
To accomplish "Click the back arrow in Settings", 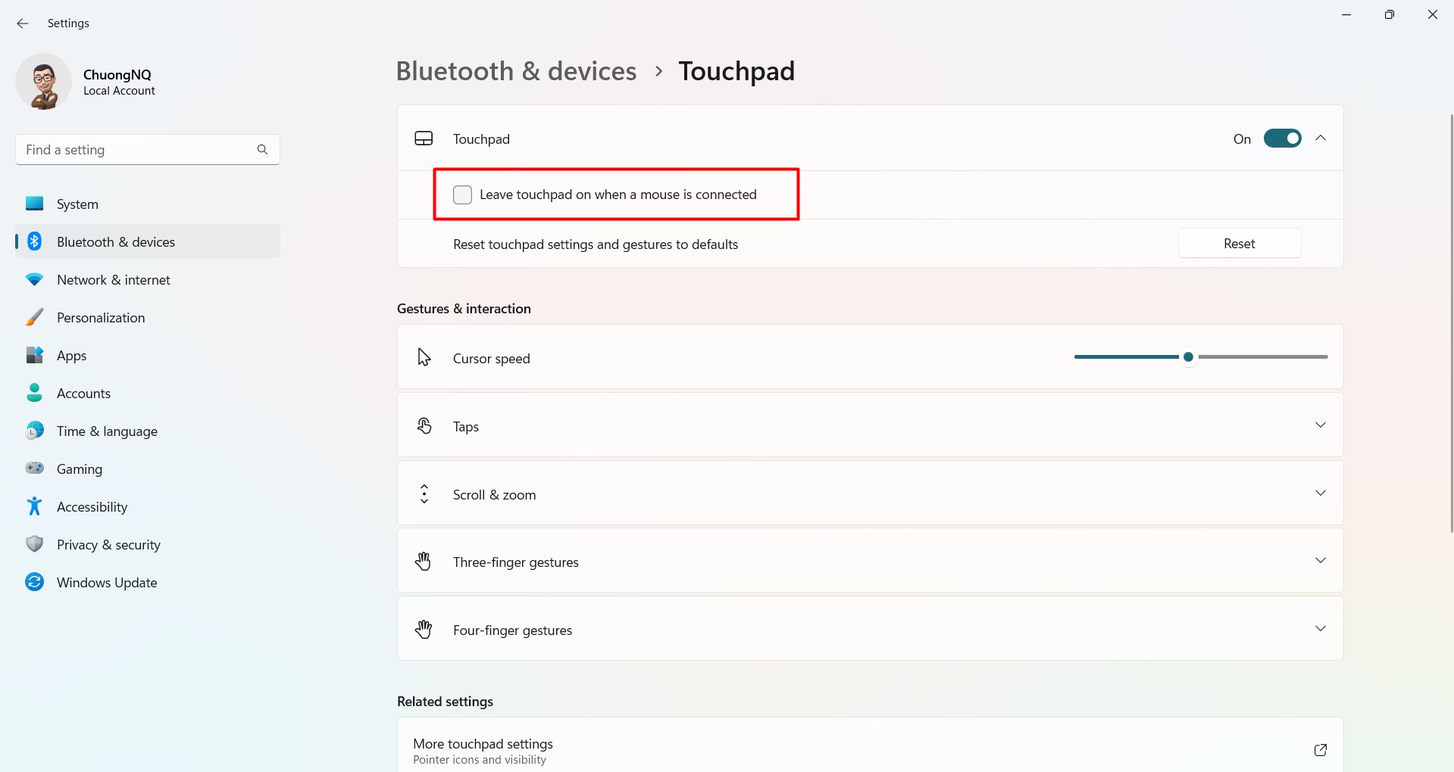I will coord(23,23).
